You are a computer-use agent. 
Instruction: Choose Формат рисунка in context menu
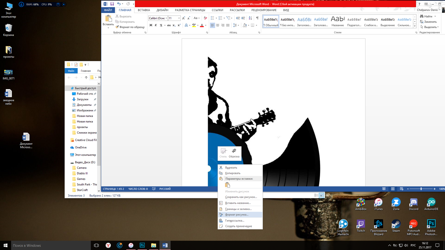click(240, 215)
